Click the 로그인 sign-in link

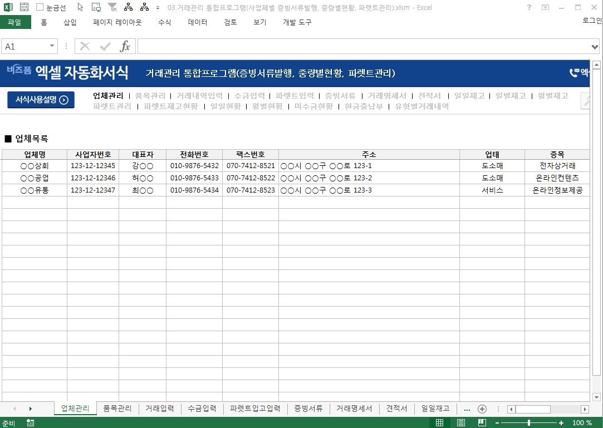pyautogui.click(x=592, y=21)
